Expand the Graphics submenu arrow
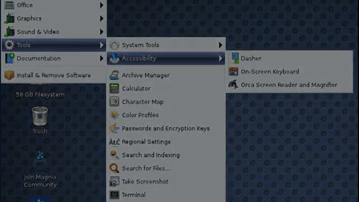 pos(102,19)
